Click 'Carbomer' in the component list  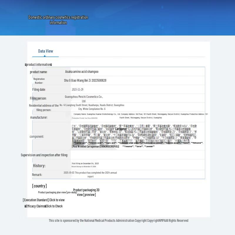(121, 129)
